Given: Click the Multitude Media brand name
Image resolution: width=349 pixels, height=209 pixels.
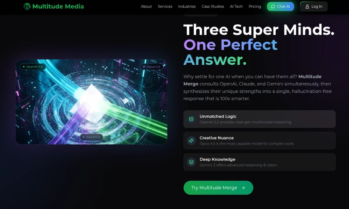Looking at the screenshot, I should [58, 7].
